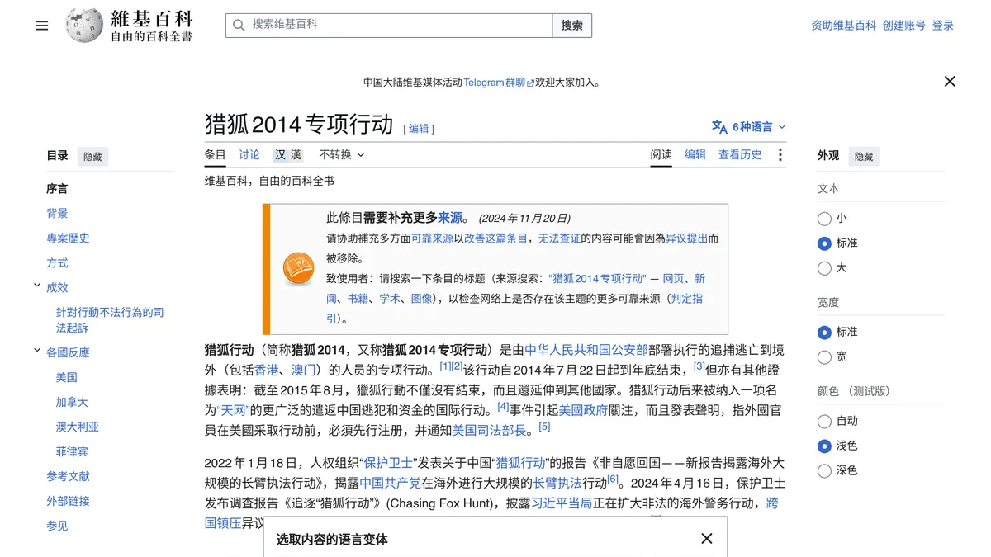991x557 pixels.
Task: Close the language variant popup
Action: pyautogui.click(x=707, y=539)
